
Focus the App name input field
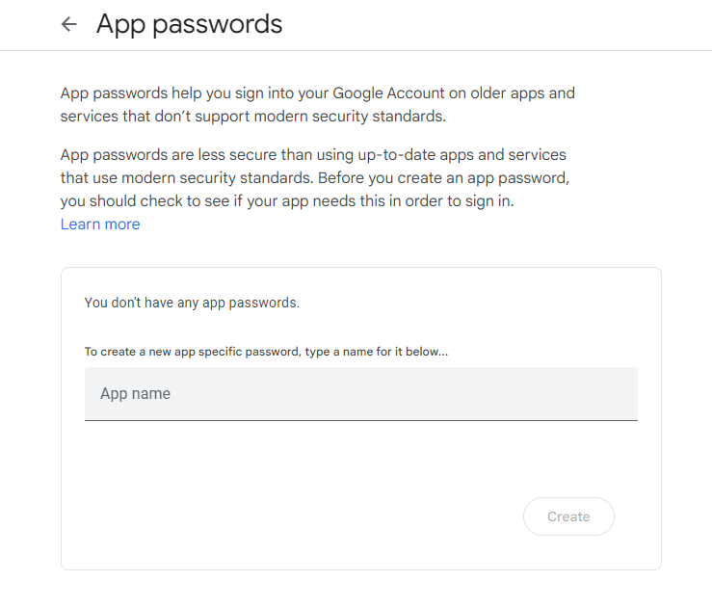(360, 393)
